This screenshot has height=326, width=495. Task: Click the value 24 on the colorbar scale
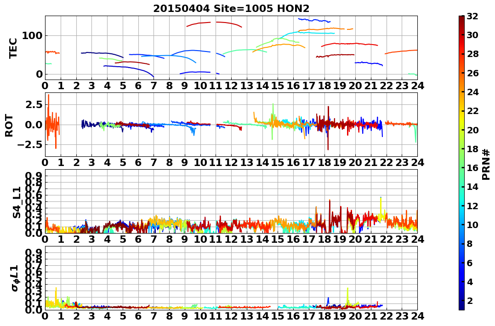(x=472, y=92)
